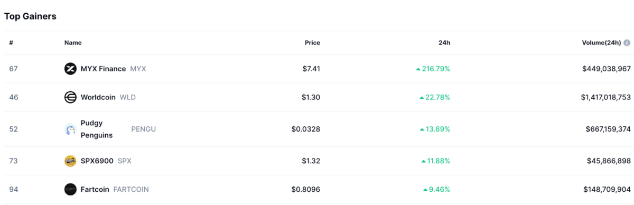Open the Fartcoin coin page
The image size is (634, 205).
tap(95, 189)
